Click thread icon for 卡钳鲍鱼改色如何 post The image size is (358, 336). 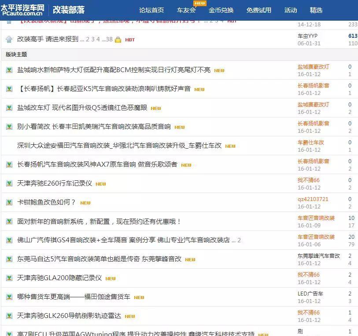coord(9,203)
